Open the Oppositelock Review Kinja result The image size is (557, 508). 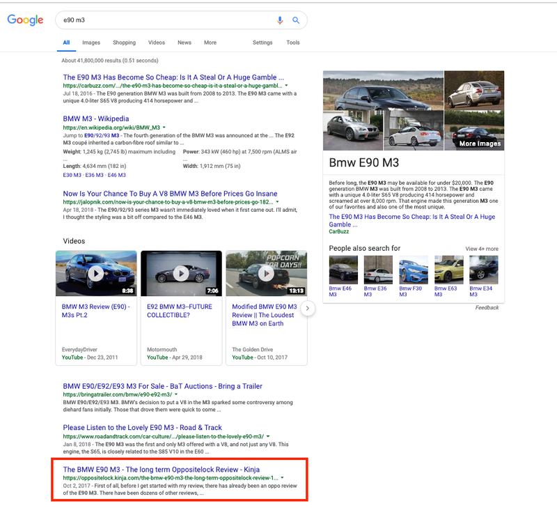click(162, 470)
